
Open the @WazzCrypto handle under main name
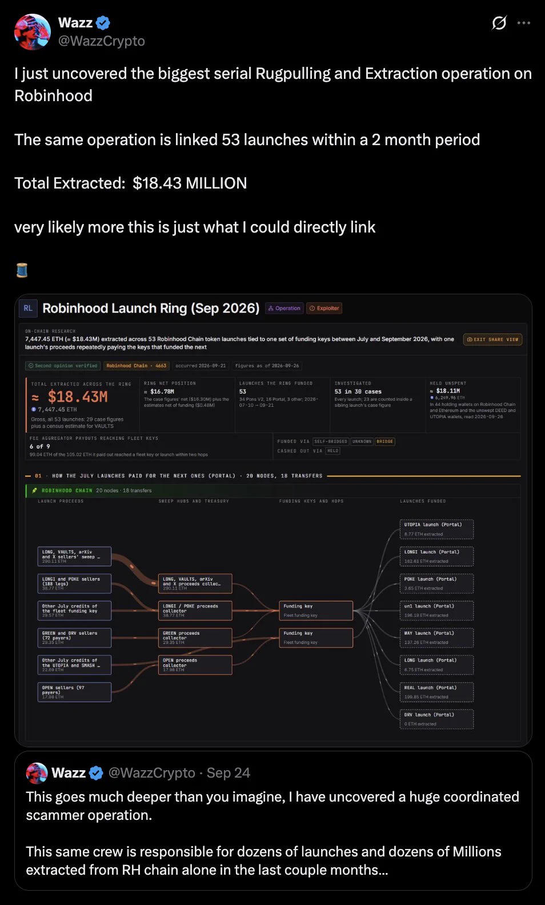click(x=102, y=41)
